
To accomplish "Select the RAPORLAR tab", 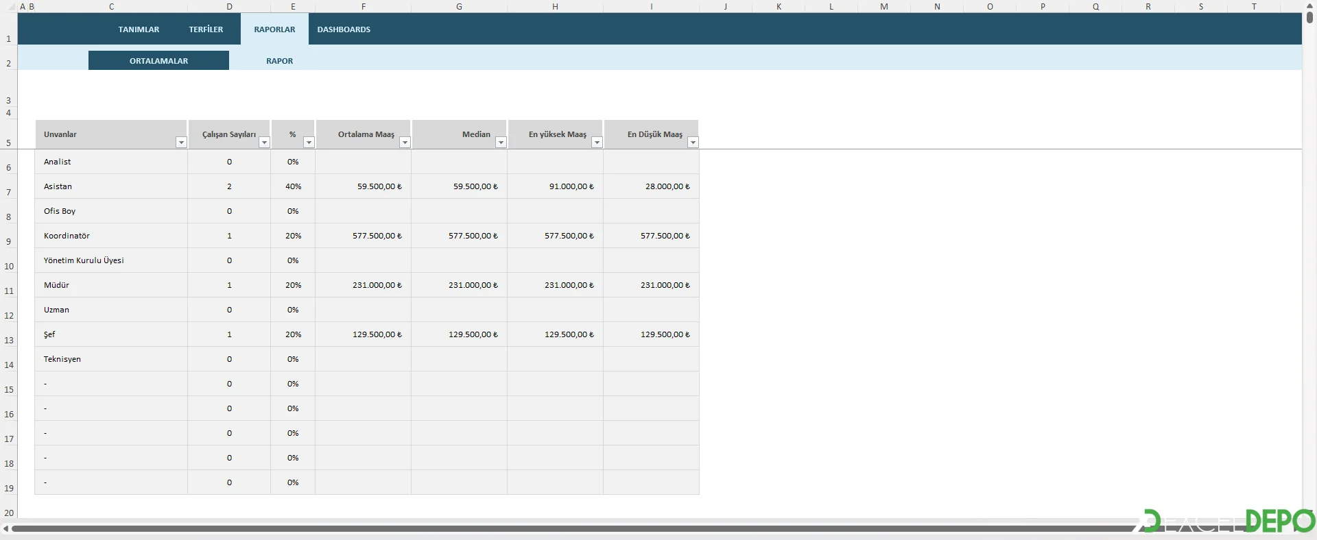I will [274, 29].
